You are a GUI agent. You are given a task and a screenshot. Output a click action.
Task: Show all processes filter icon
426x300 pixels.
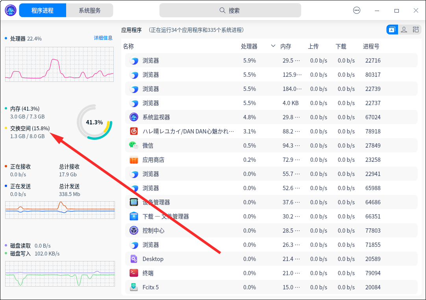(416, 30)
